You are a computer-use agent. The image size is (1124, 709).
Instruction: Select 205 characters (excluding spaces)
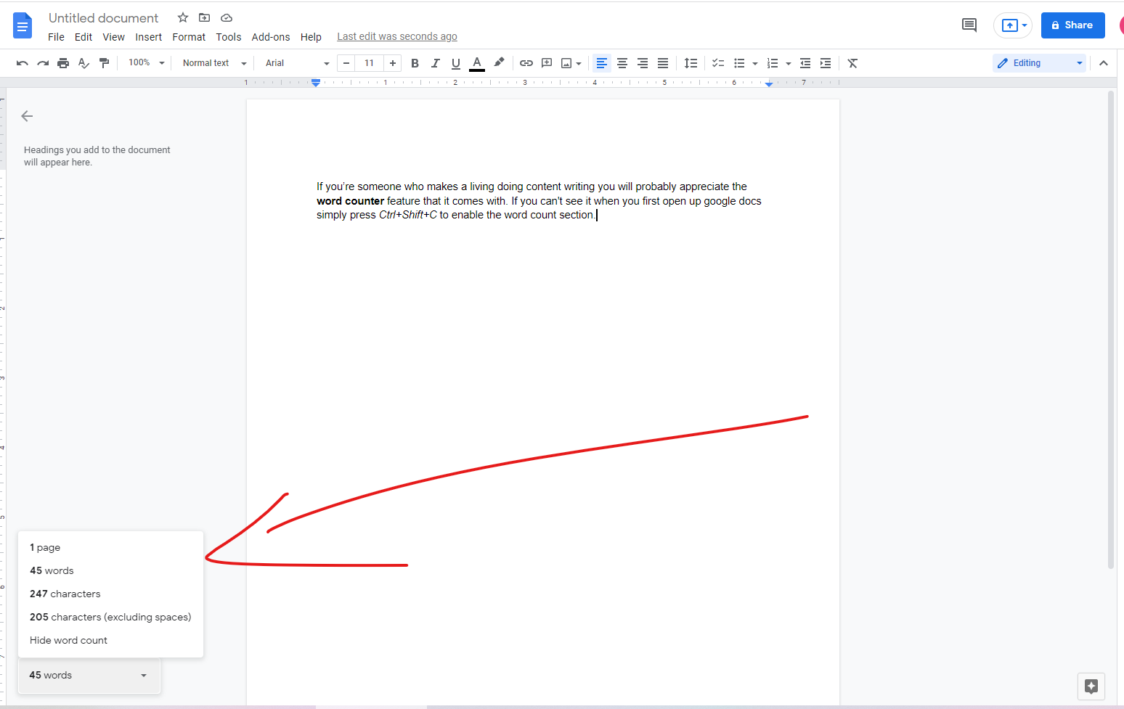coord(110,618)
